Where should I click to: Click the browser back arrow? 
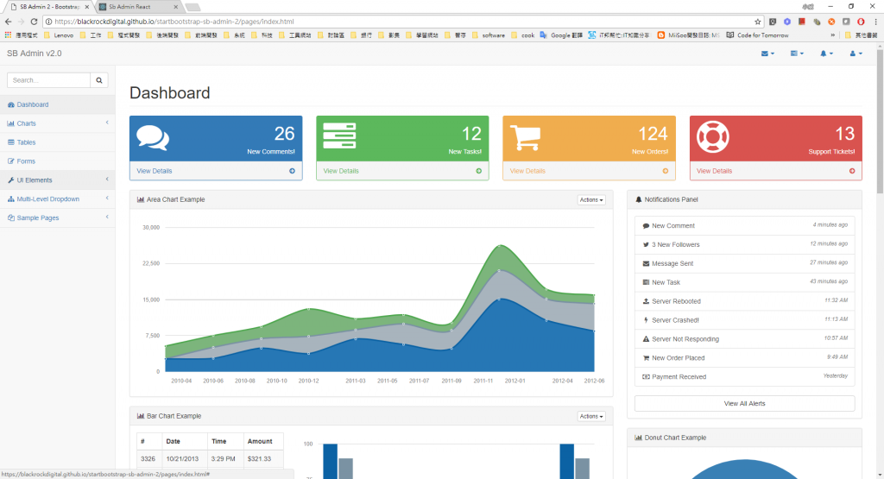8,22
